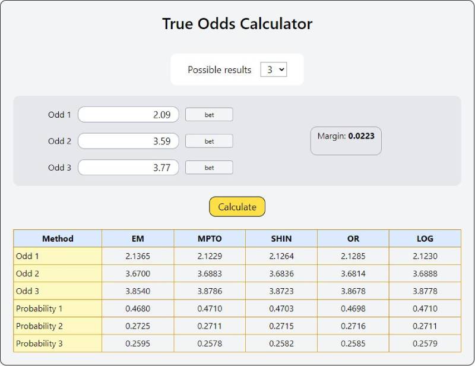Screen dimensions: 475x366
Task: Select the OR value in the Odd 1 row
Action: [353, 256]
